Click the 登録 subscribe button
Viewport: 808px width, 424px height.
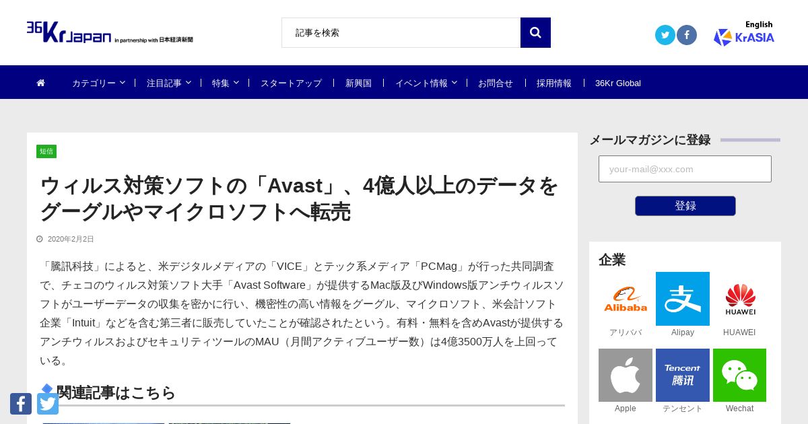[x=685, y=206]
